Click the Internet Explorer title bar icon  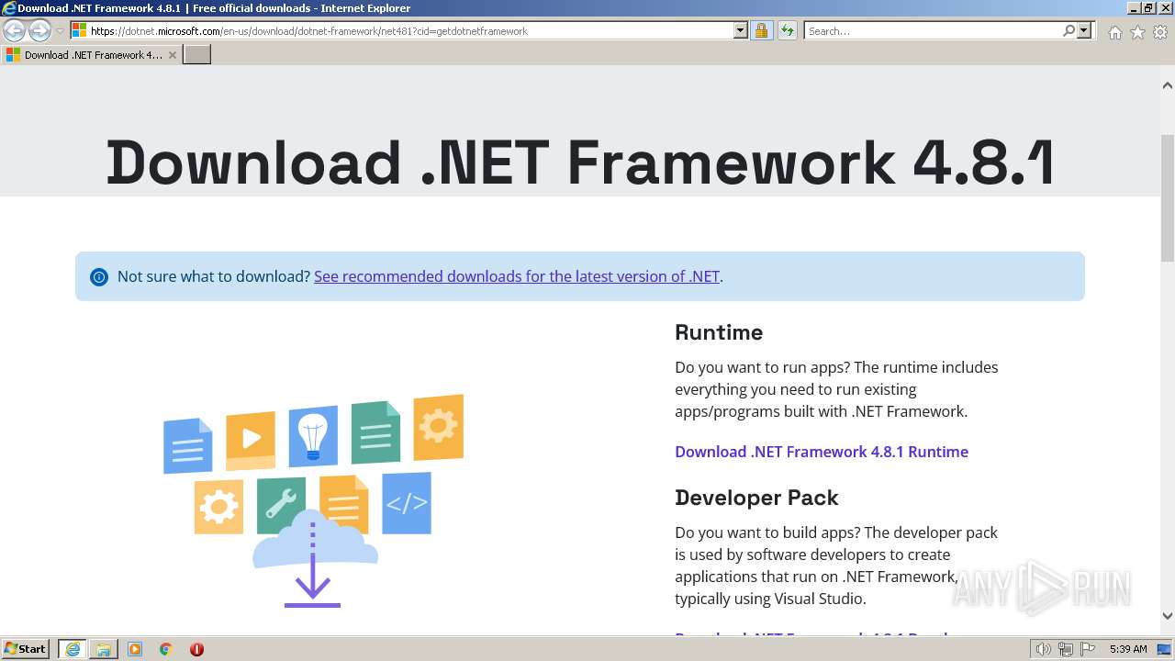click(9, 8)
